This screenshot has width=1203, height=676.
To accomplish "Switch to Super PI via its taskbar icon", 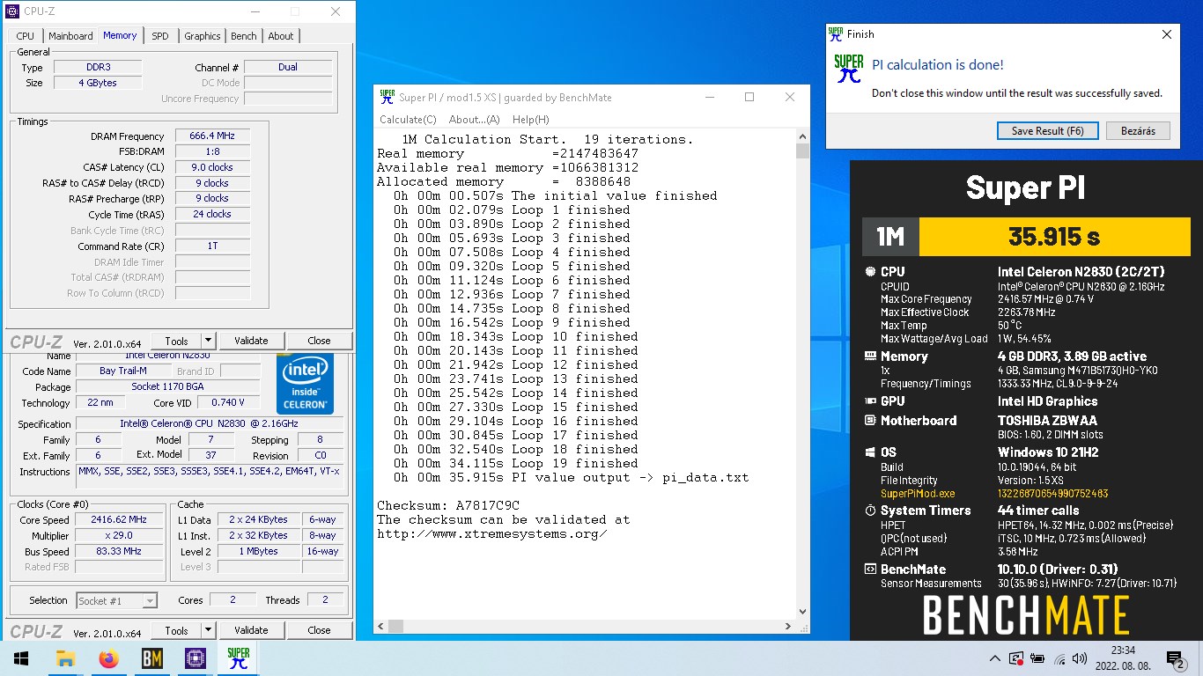I will 238,658.
